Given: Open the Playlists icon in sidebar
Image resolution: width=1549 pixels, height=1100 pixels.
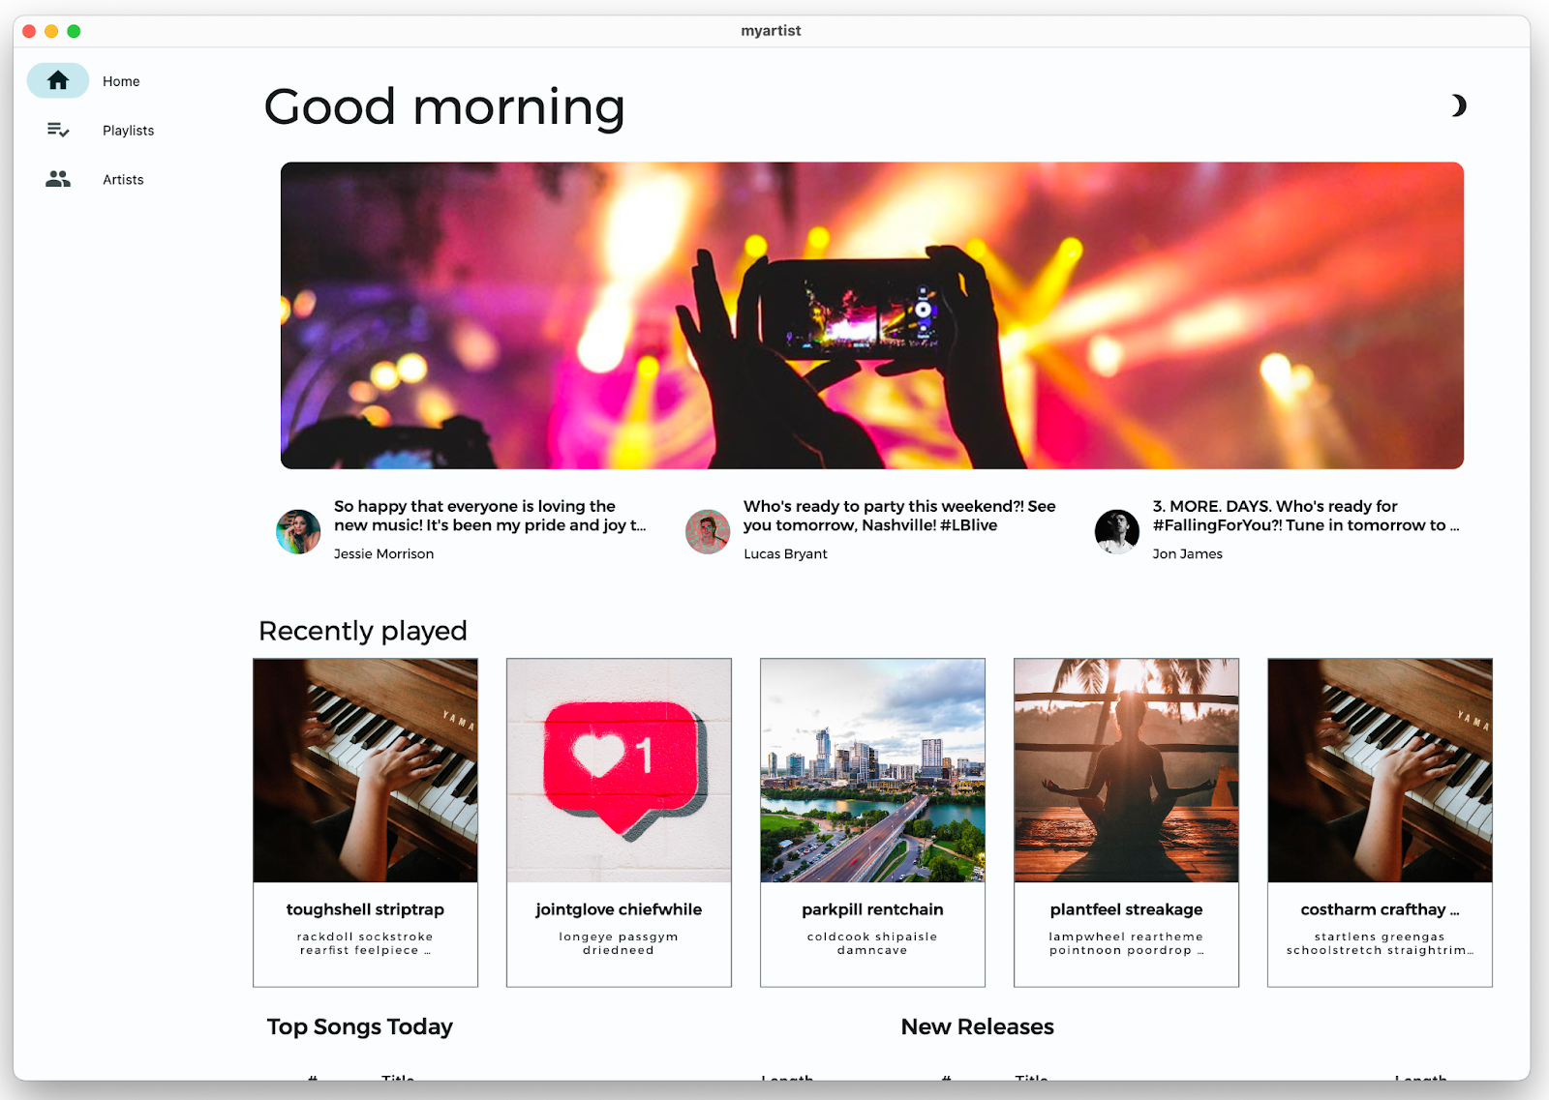Looking at the screenshot, I should click(x=58, y=130).
